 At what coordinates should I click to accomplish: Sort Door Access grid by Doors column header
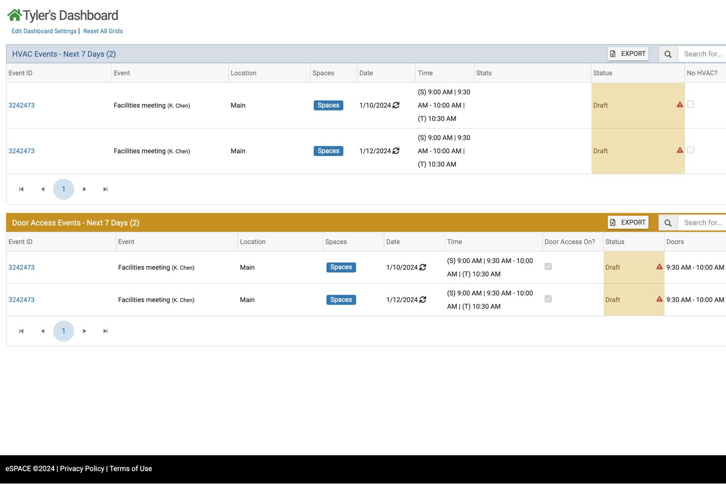tap(675, 242)
